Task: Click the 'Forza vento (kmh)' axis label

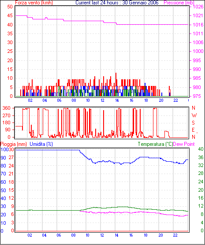Action: pos(34,3)
